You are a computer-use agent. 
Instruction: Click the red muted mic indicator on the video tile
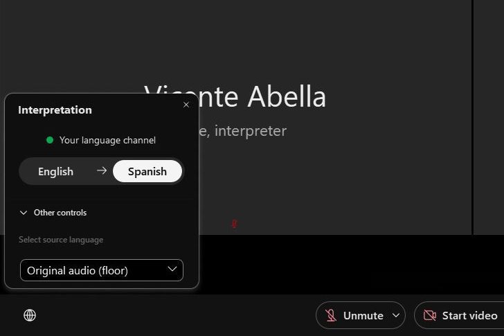[x=234, y=224]
